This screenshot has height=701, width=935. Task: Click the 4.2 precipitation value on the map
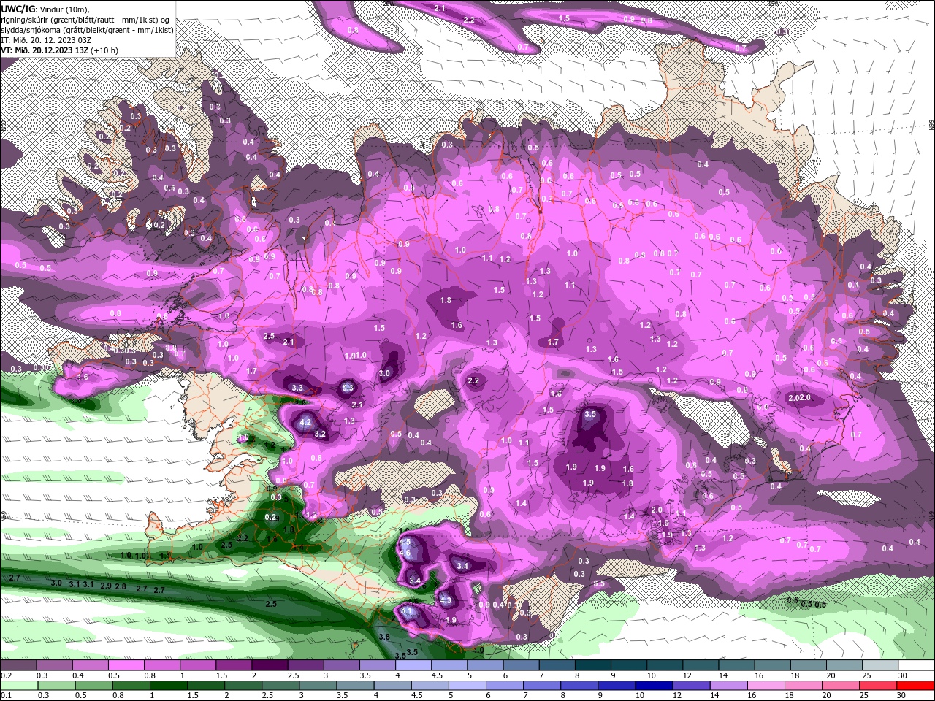coord(306,422)
